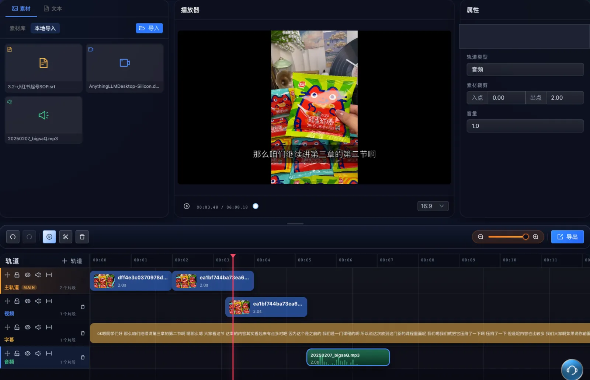Delete the 视频 track
The image size is (590, 380).
click(83, 307)
